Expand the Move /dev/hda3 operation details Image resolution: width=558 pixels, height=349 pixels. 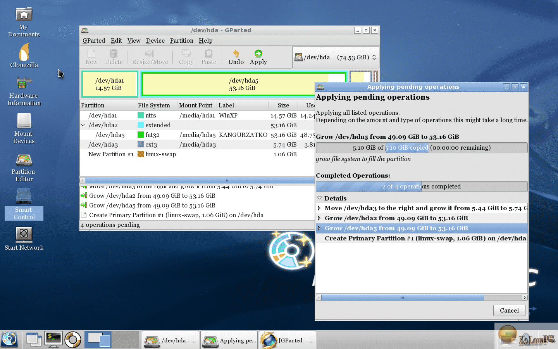(319, 208)
